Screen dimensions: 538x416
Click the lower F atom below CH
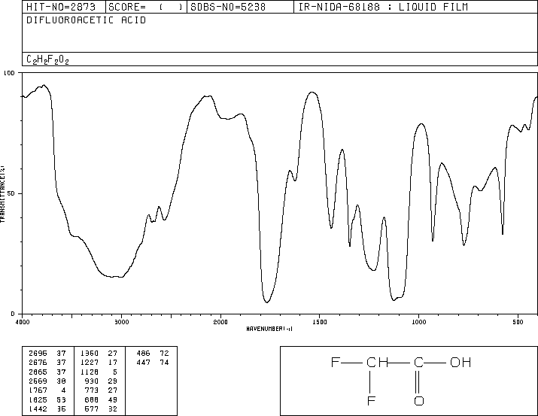click(x=371, y=400)
